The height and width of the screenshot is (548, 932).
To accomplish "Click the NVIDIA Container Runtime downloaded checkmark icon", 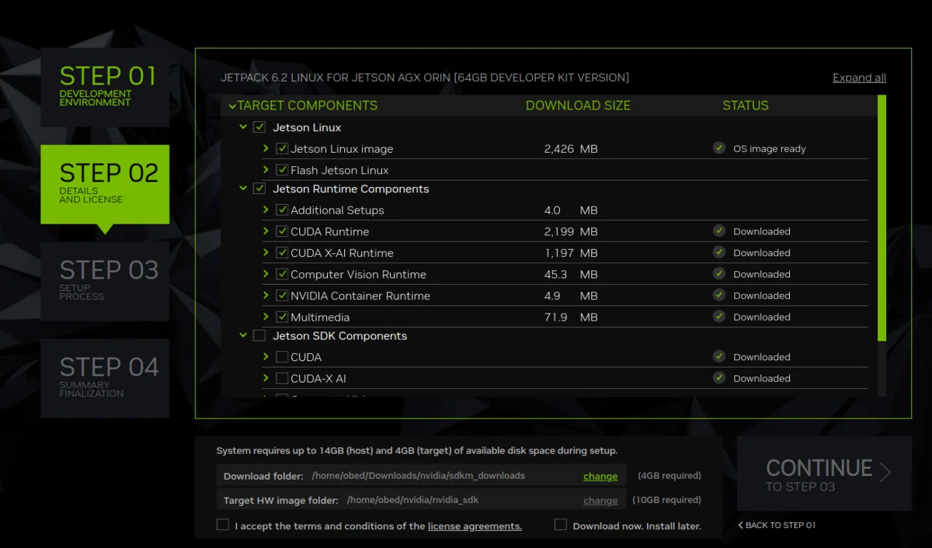I will (x=719, y=295).
